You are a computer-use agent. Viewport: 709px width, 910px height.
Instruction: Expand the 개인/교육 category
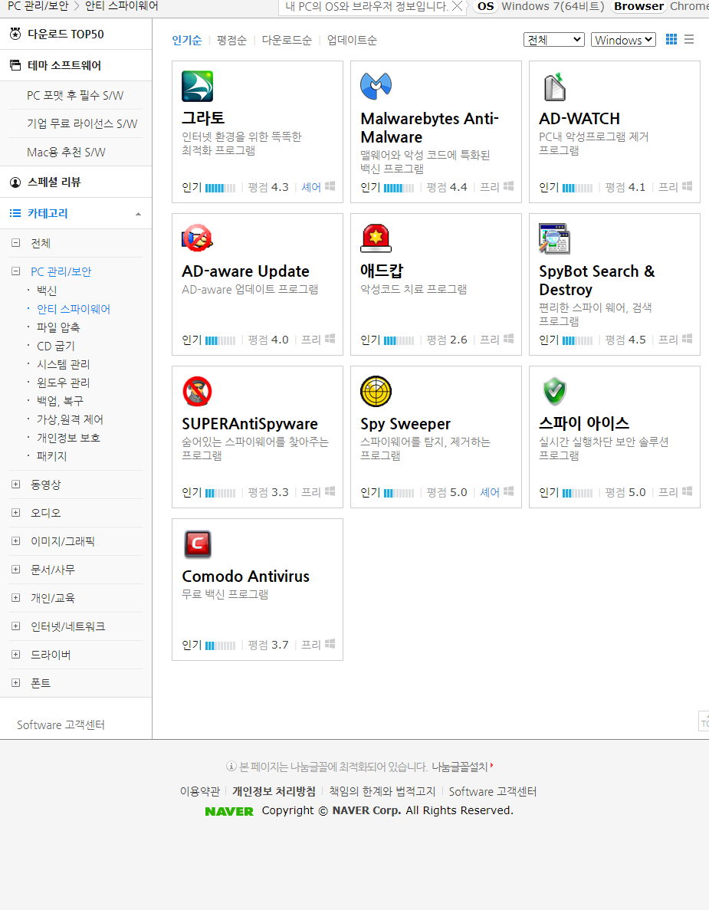[x=16, y=598]
